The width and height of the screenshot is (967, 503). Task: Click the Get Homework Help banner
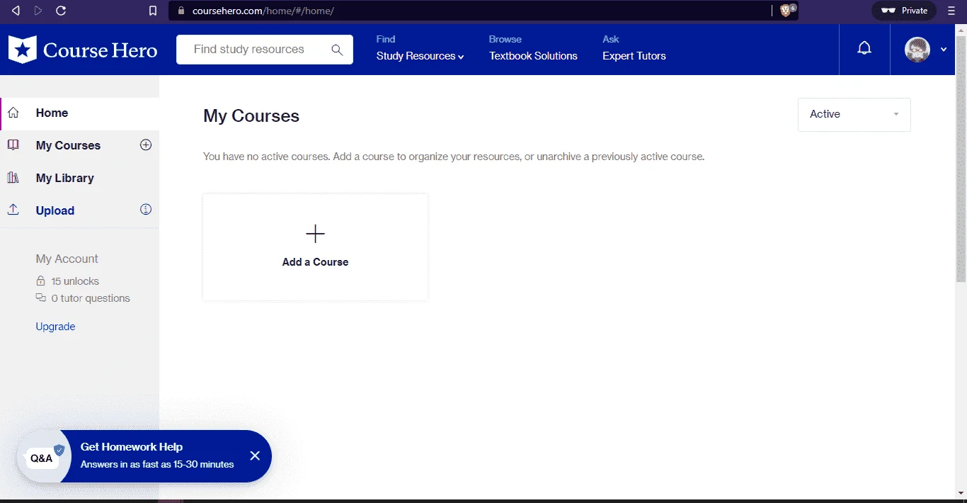144,456
